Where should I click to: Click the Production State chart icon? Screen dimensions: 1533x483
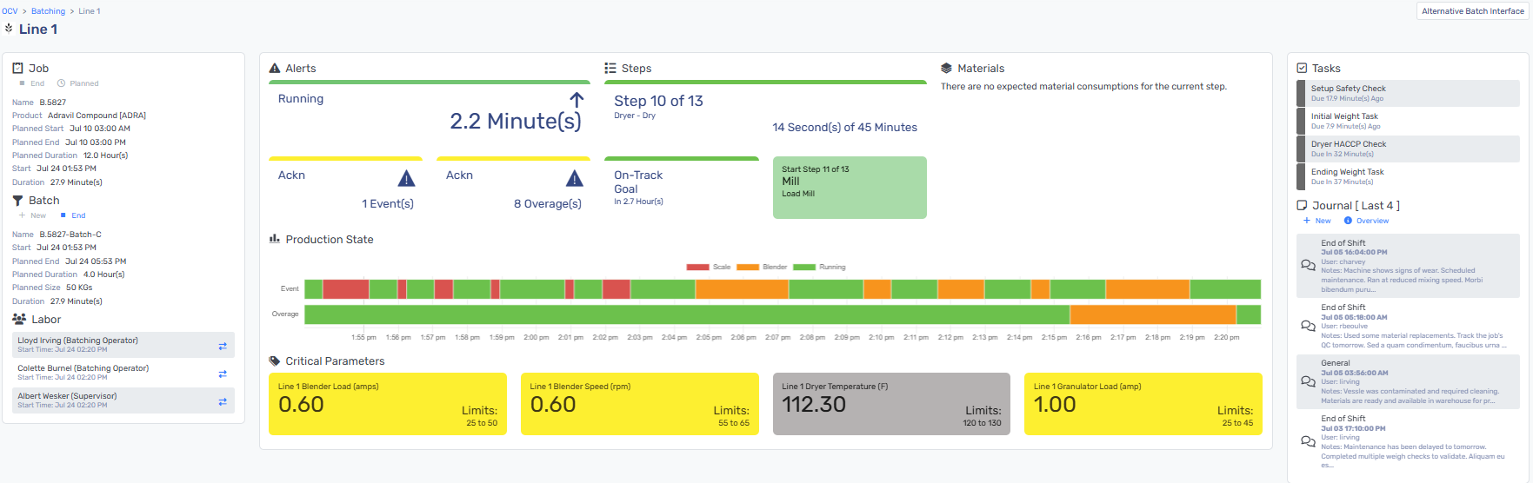point(275,239)
